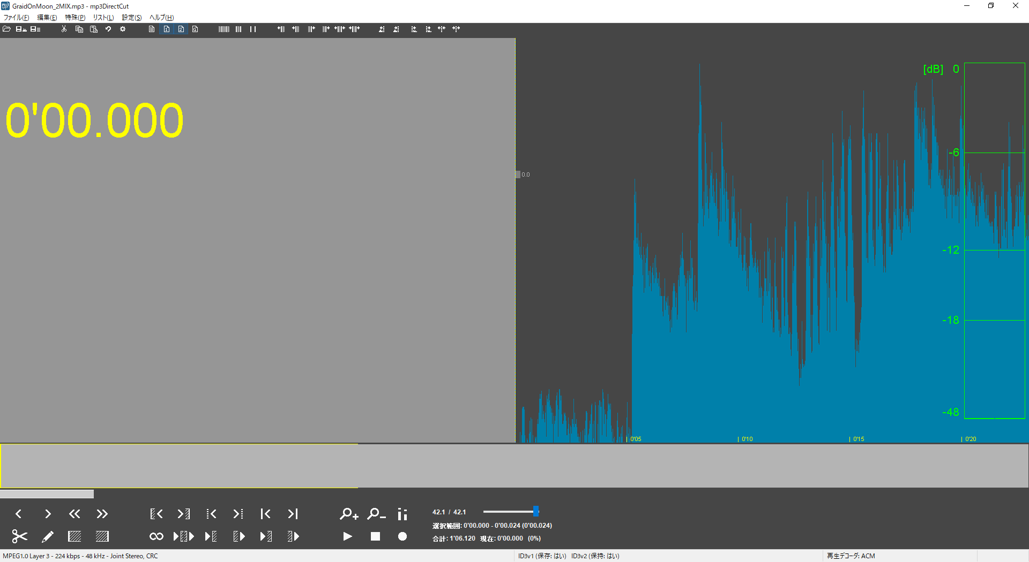Click the right chevron dotted-line button
Viewport: 1029px width, 562px height.
pos(238,514)
